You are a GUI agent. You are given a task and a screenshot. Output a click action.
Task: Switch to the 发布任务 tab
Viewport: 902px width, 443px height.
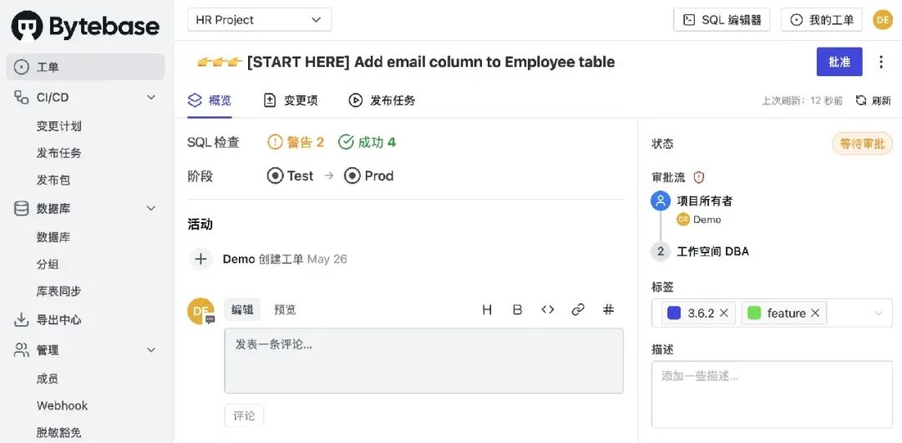coord(382,100)
